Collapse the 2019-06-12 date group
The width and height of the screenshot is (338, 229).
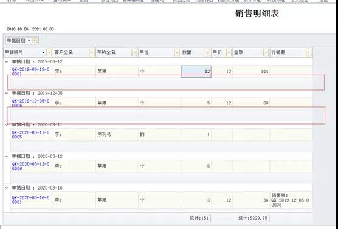coord(7,61)
